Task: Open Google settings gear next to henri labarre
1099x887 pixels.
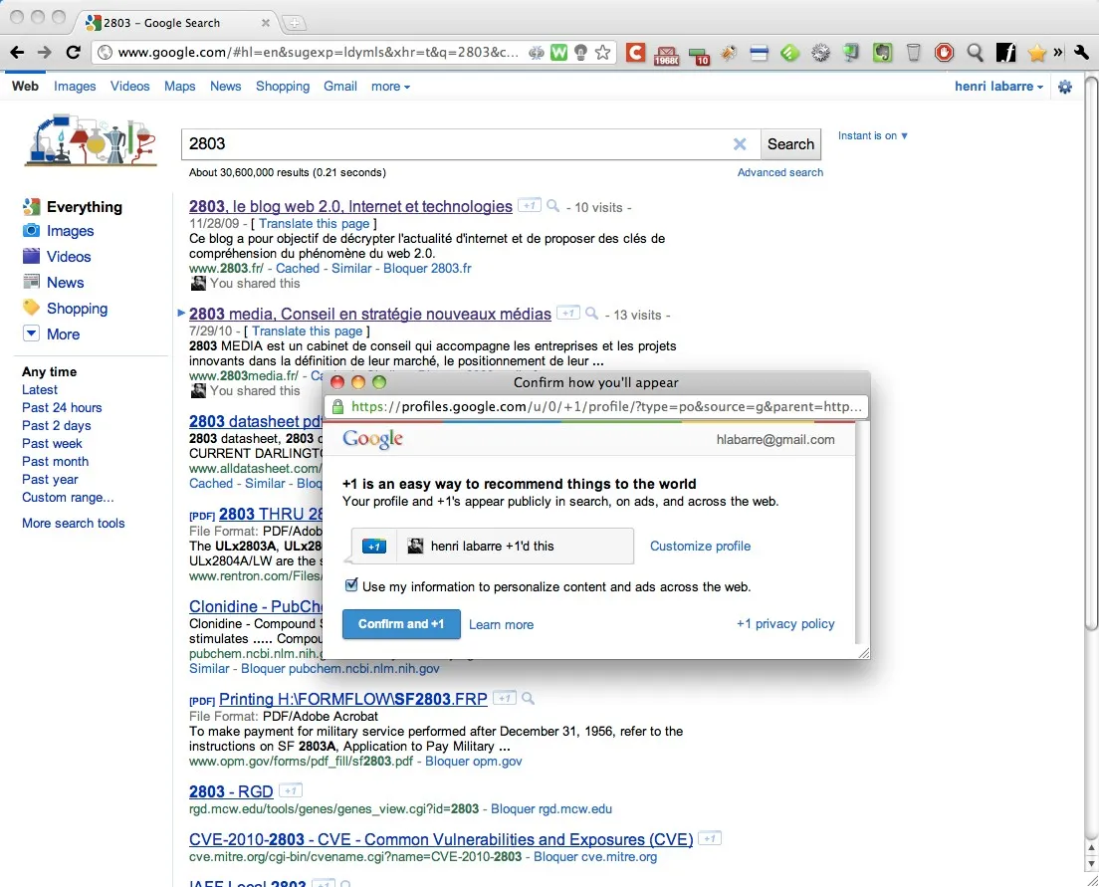Action: tap(1065, 87)
